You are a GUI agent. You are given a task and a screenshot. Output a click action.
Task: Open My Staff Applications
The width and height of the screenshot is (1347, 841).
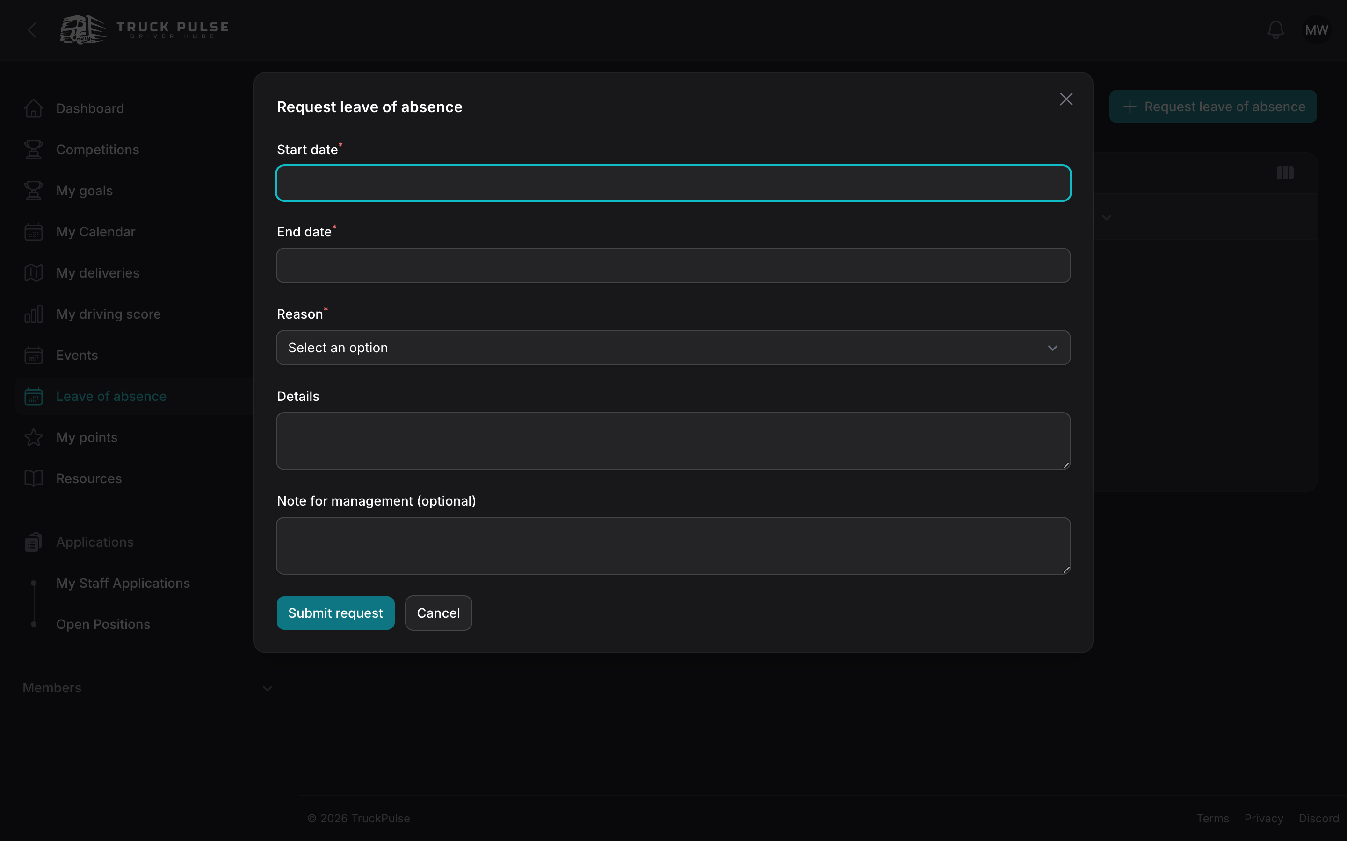click(x=123, y=584)
